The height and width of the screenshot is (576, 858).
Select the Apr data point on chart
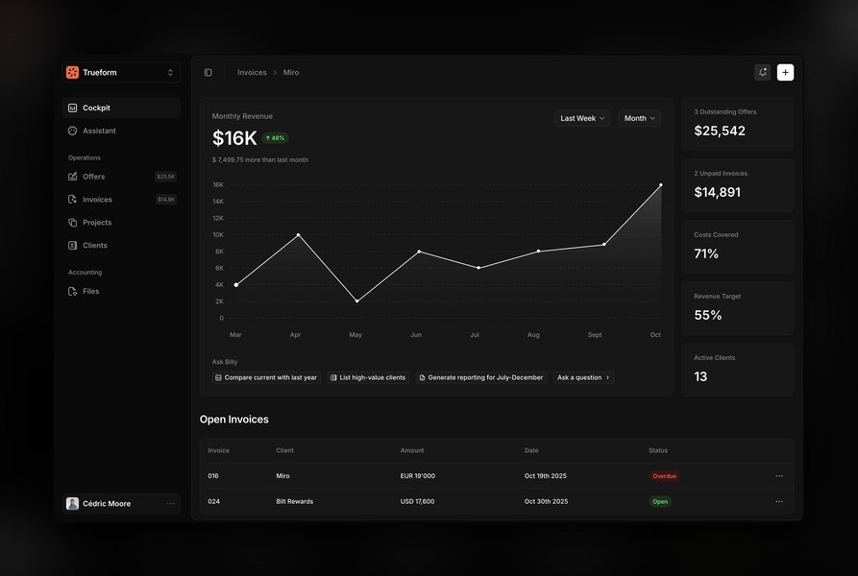pos(298,235)
